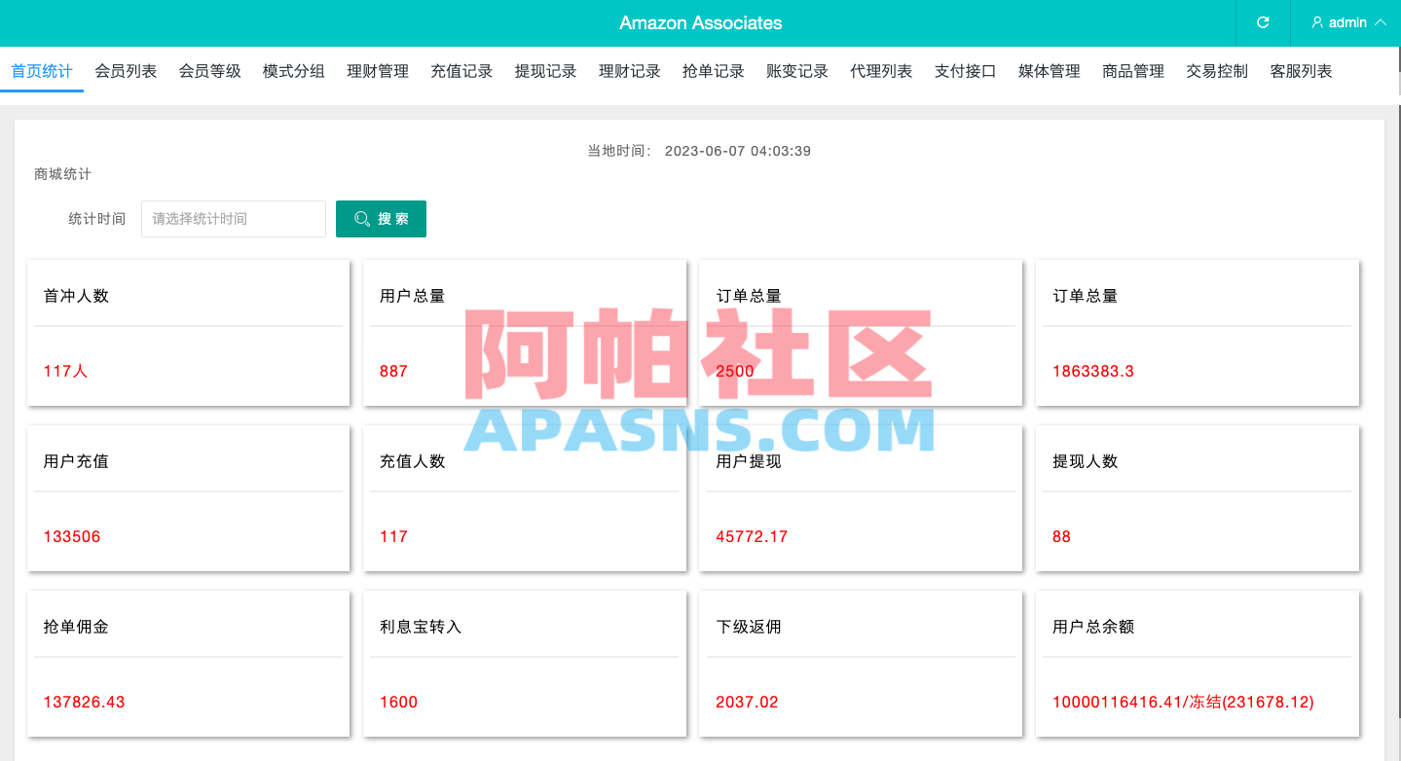The width and height of the screenshot is (1401, 761).
Task: Switch to the 交易控制 tab
Action: coord(1217,71)
